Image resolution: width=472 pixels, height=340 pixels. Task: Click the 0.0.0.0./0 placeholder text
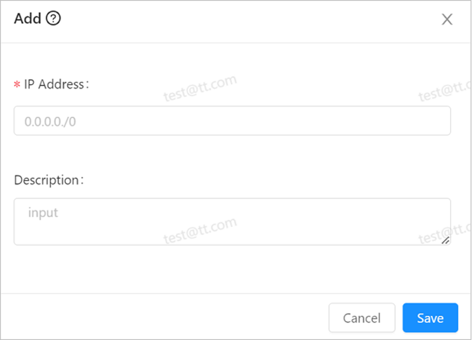pos(50,122)
